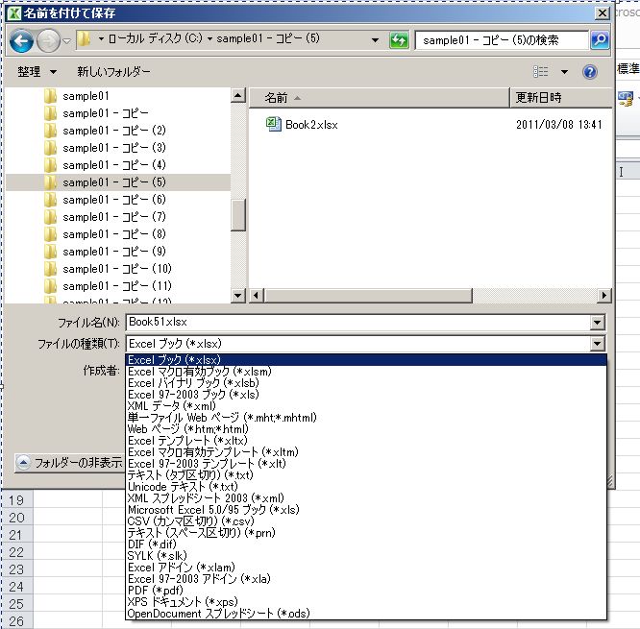Choose Excel マクロ有効テンプレート (*.xltm)
Viewport: 640px width, 629px height.
(x=366, y=452)
